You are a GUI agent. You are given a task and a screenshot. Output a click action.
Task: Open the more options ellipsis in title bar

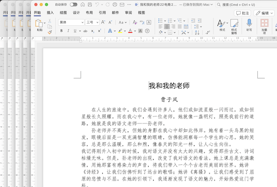[129, 5]
